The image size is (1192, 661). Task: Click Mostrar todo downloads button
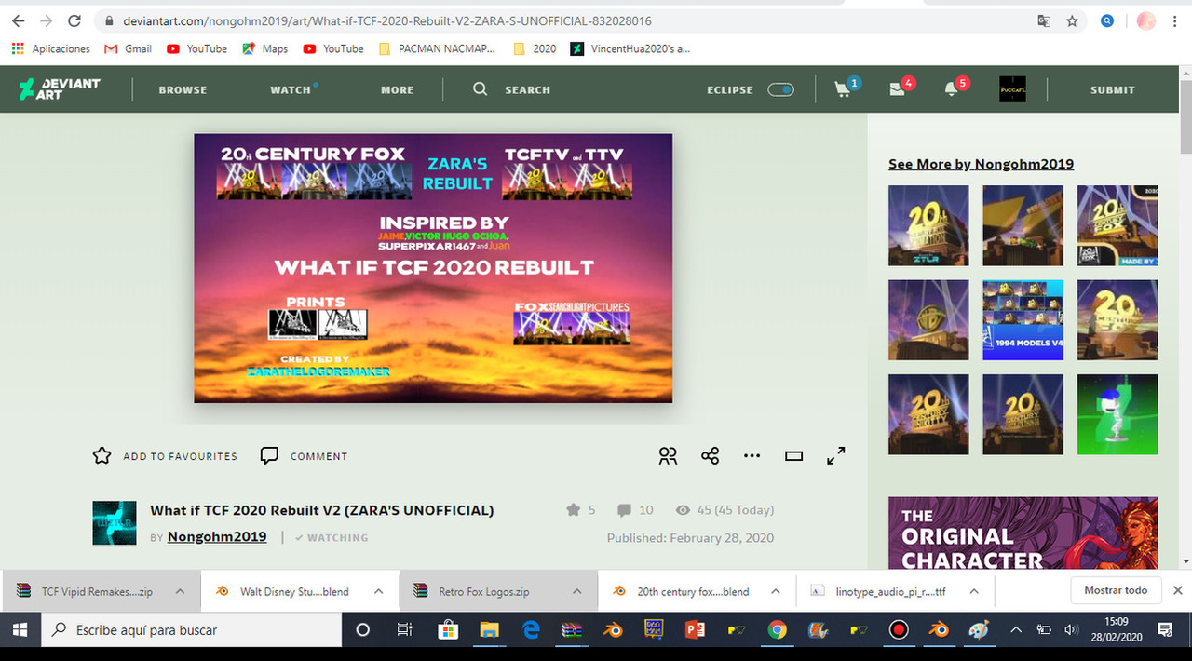click(1116, 590)
